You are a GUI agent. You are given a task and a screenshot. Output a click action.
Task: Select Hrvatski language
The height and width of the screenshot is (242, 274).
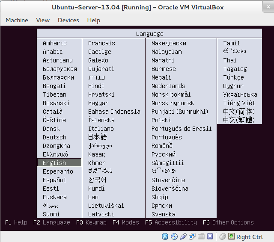[101, 94]
